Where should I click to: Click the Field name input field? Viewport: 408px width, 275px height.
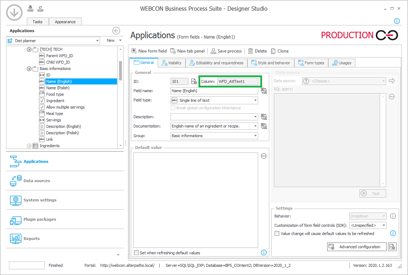coord(214,91)
